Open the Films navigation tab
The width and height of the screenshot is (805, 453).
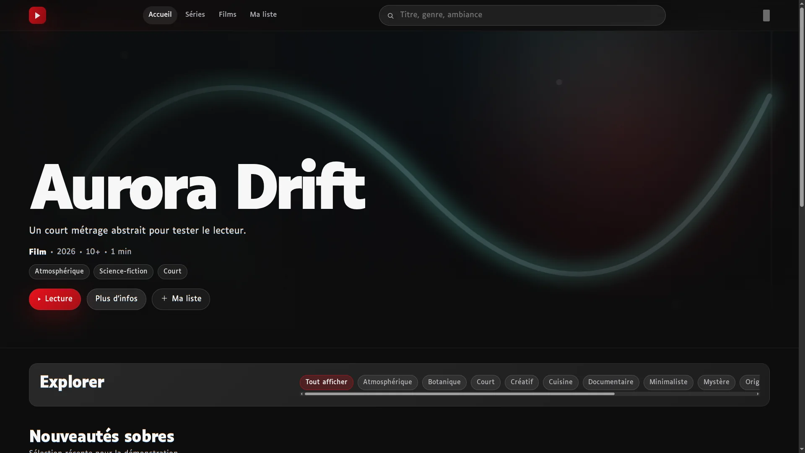click(228, 15)
